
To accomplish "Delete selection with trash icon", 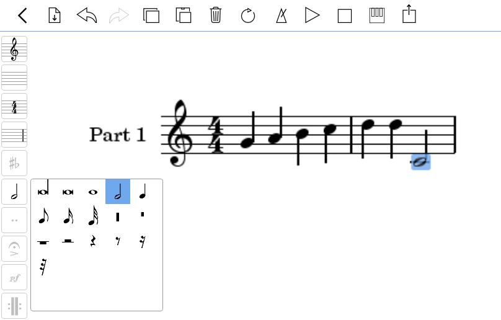I will (216, 15).
